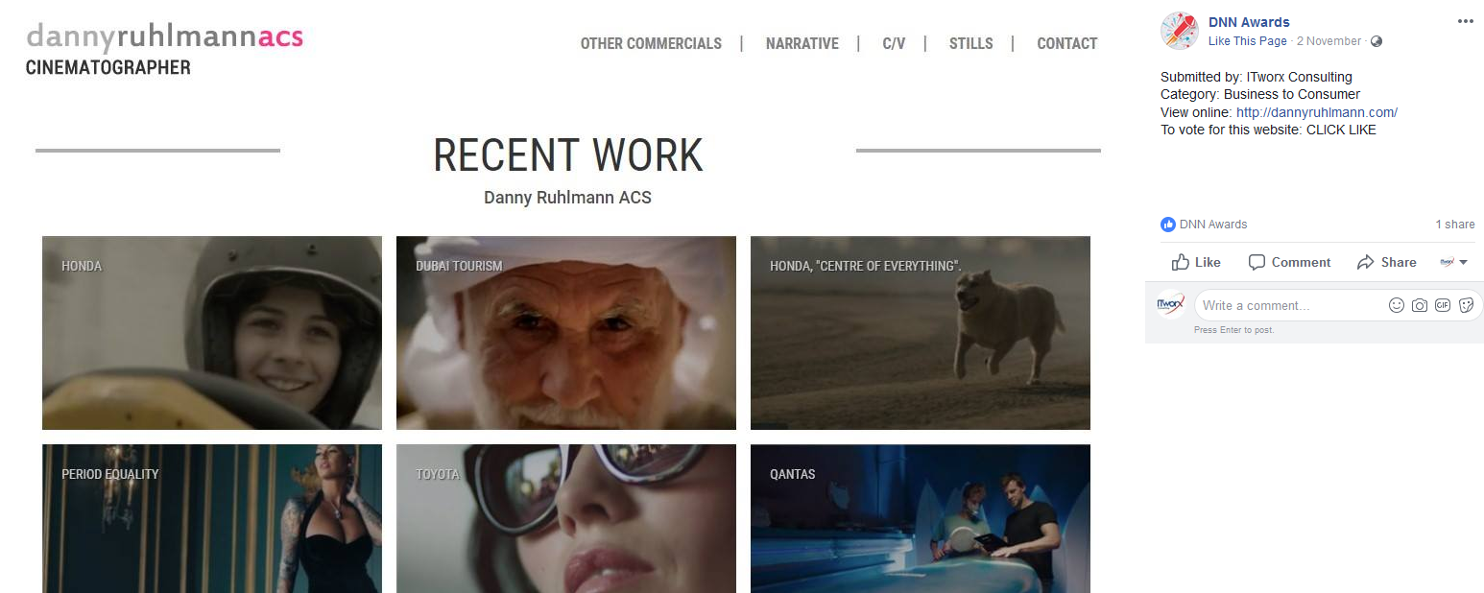Click the Write a comment field

click(1291, 305)
